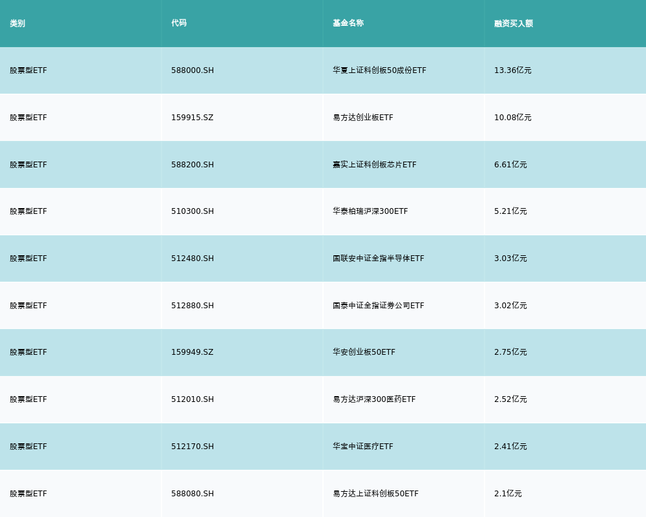Viewport: 646px width, 517px height.
Task: Select 股票型ETF in the 588000.SH row
Action: [x=28, y=70]
